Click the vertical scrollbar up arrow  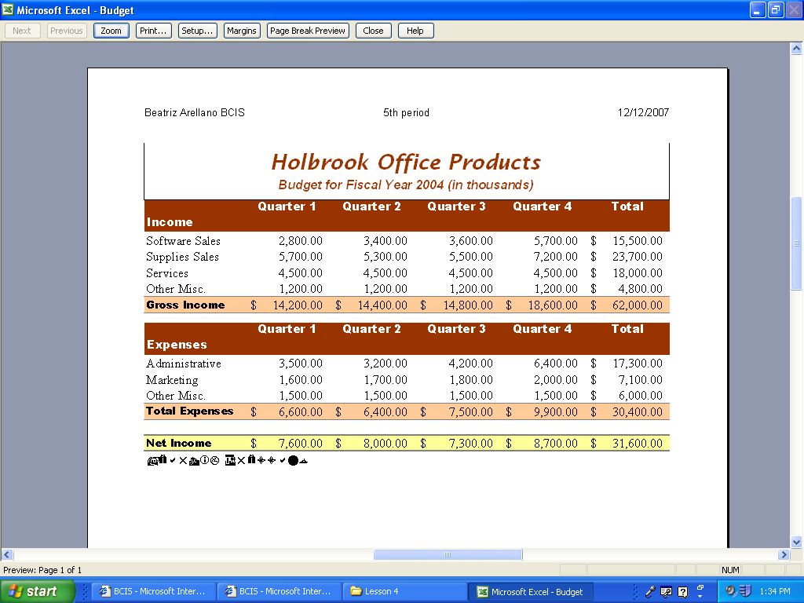click(796, 49)
